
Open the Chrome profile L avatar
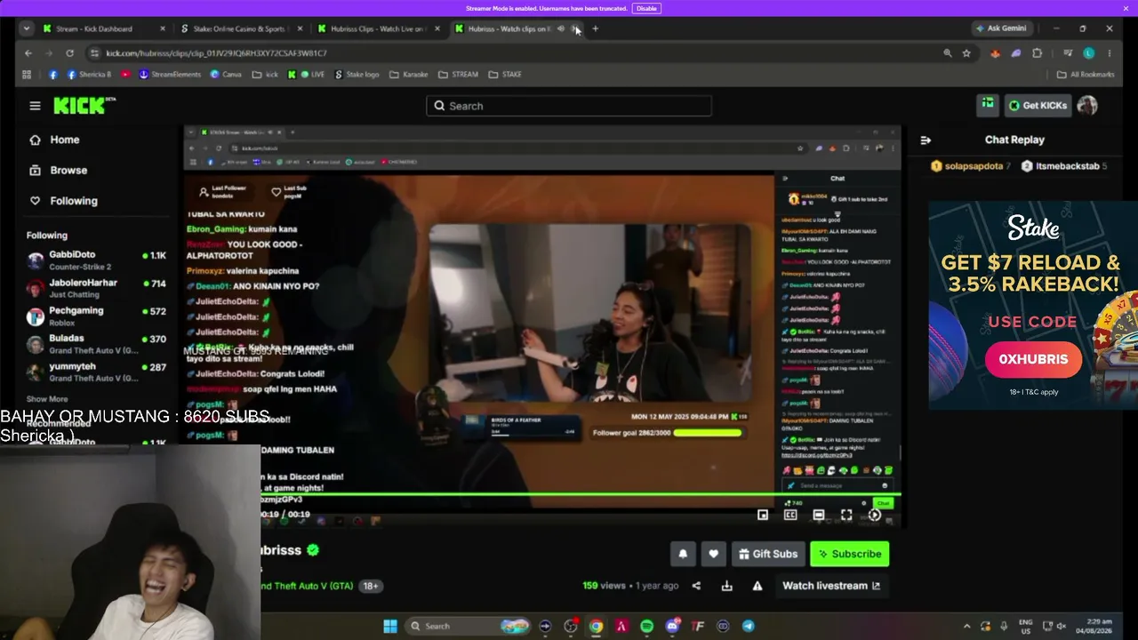(x=1088, y=53)
